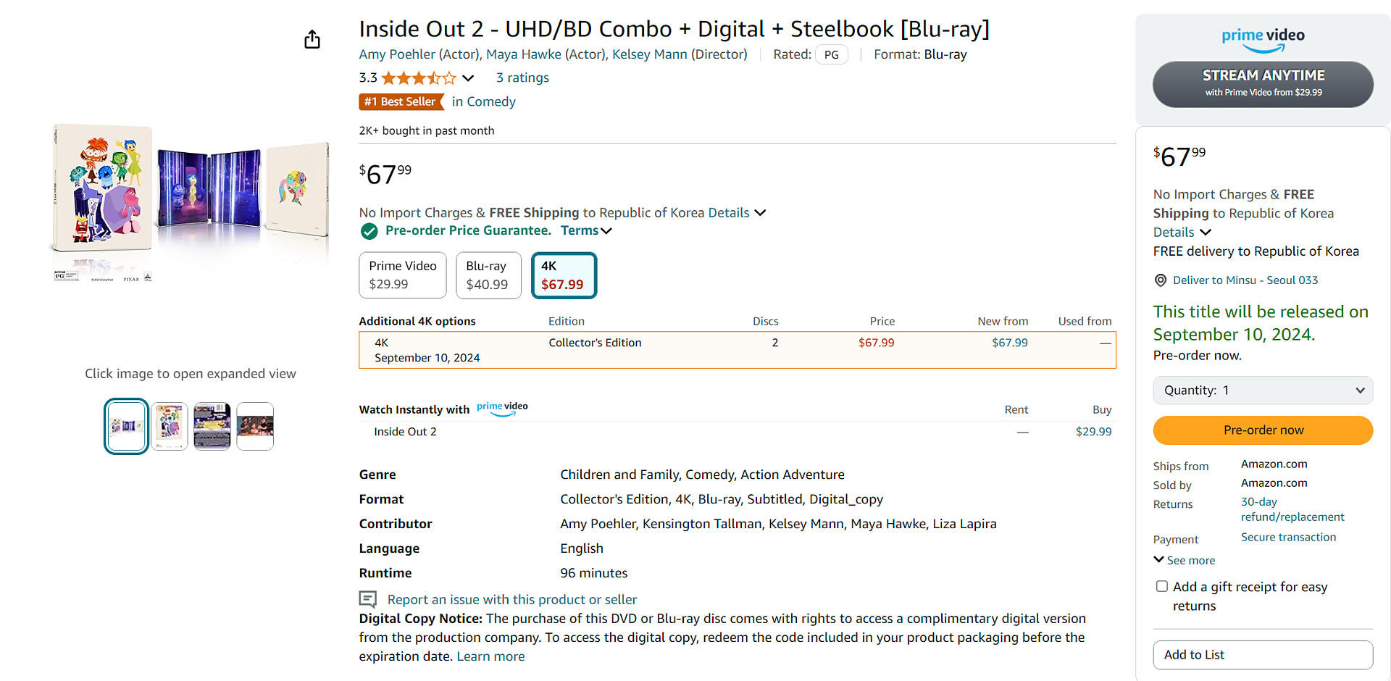The width and height of the screenshot is (1391, 681).
Task: Click the prime video logo beside Watch Instantly
Action: (502, 409)
